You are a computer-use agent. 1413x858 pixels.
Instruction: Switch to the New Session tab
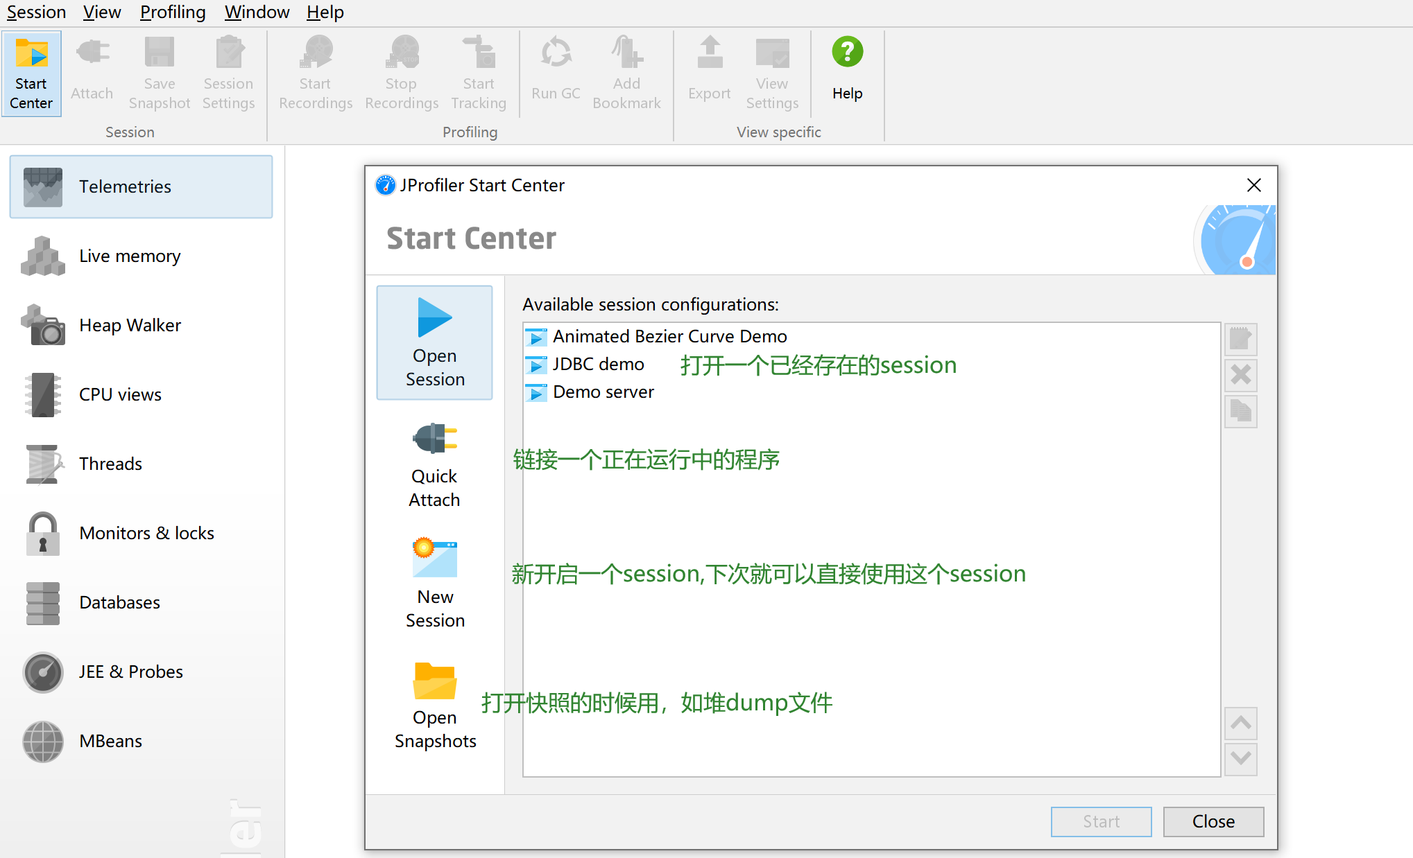pyautogui.click(x=435, y=584)
